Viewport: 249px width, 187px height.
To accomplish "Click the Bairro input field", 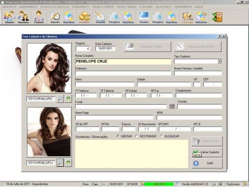I will (105, 84).
